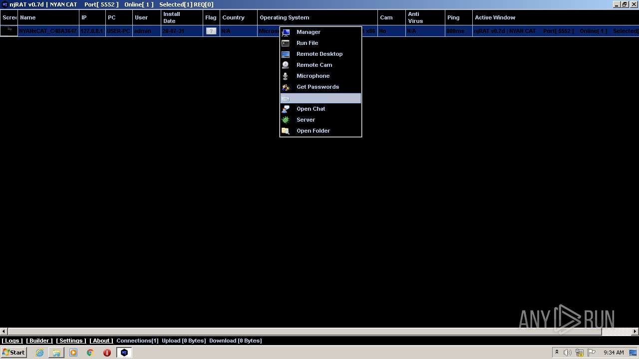Image resolution: width=639 pixels, height=359 pixels.
Task: Launch Opera browser from the taskbar
Action: click(x=107, y=353)
